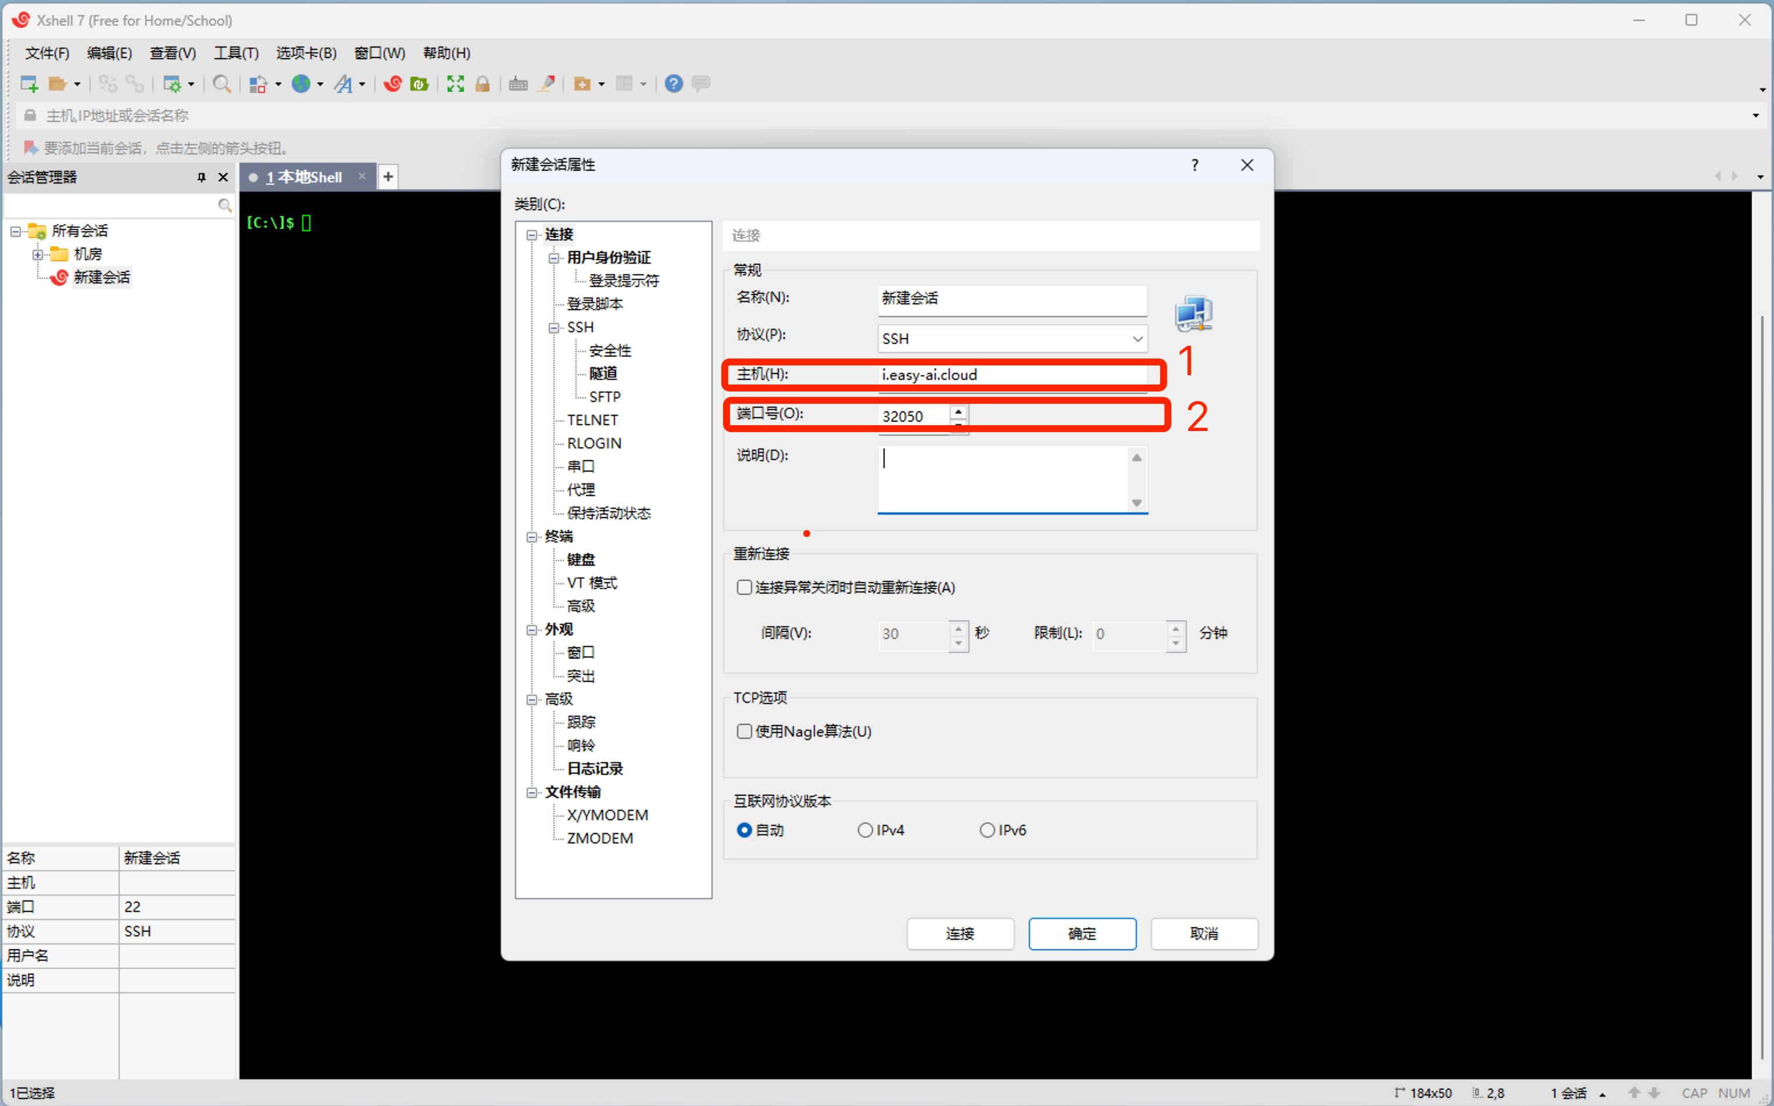The width and height of the screenshot is (1774, 1106).
Task: Collapse the SSH tree node
Action: coord(554,328)
